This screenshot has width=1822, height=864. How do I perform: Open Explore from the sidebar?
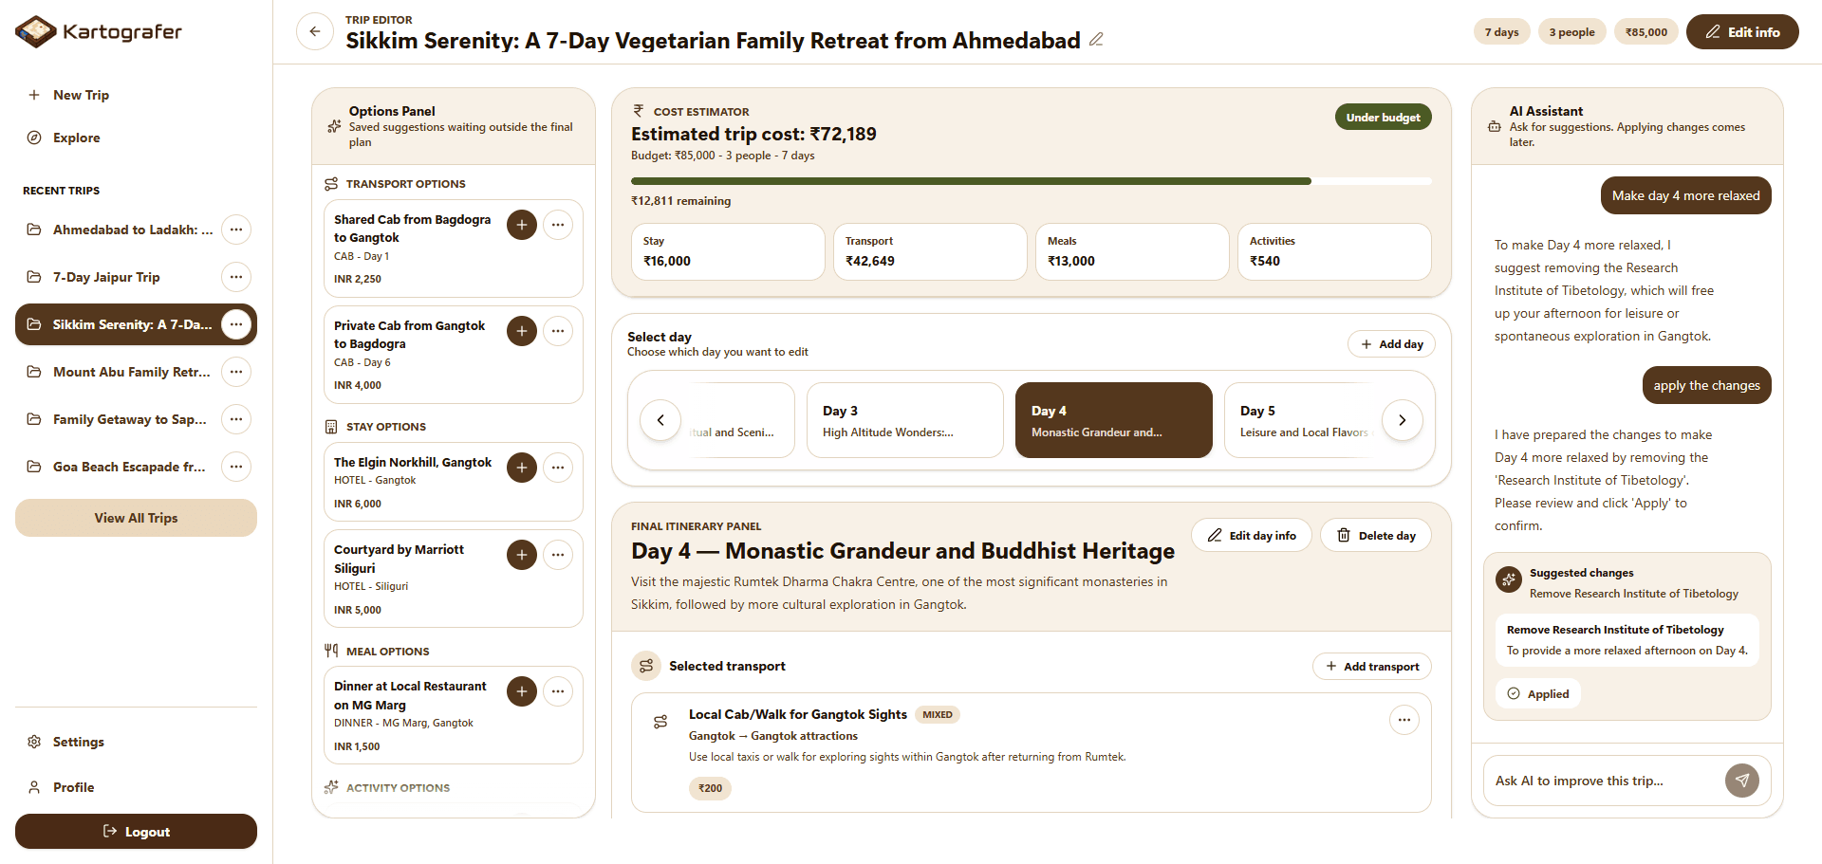pyautogui.click(x=76, y=138)
